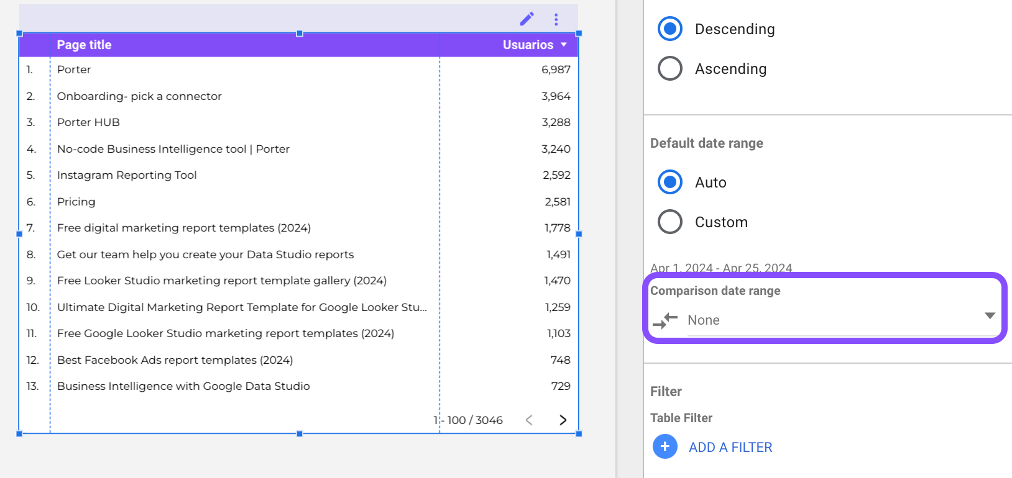Go to previous page of table results
The width and height of the screenshot is (1012, 478).
[529, 420]
